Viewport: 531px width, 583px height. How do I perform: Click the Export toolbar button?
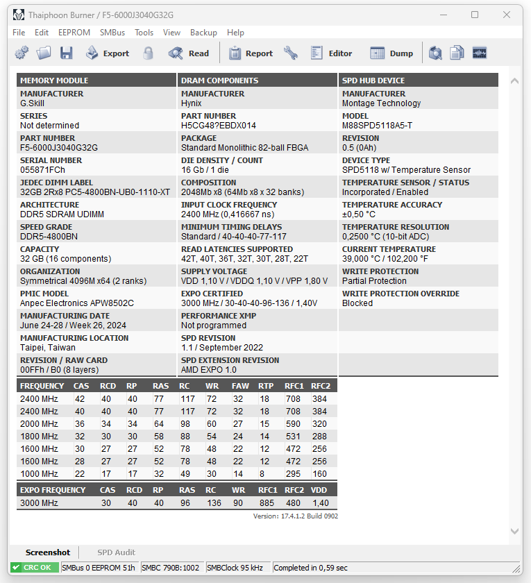(108, 53)
